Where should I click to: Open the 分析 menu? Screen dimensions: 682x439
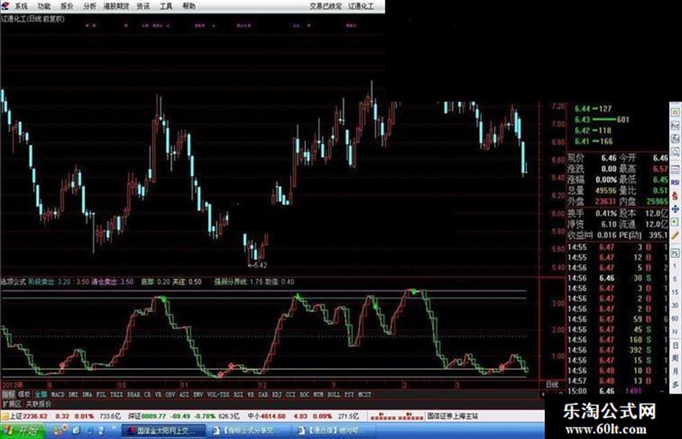[89, 6]
